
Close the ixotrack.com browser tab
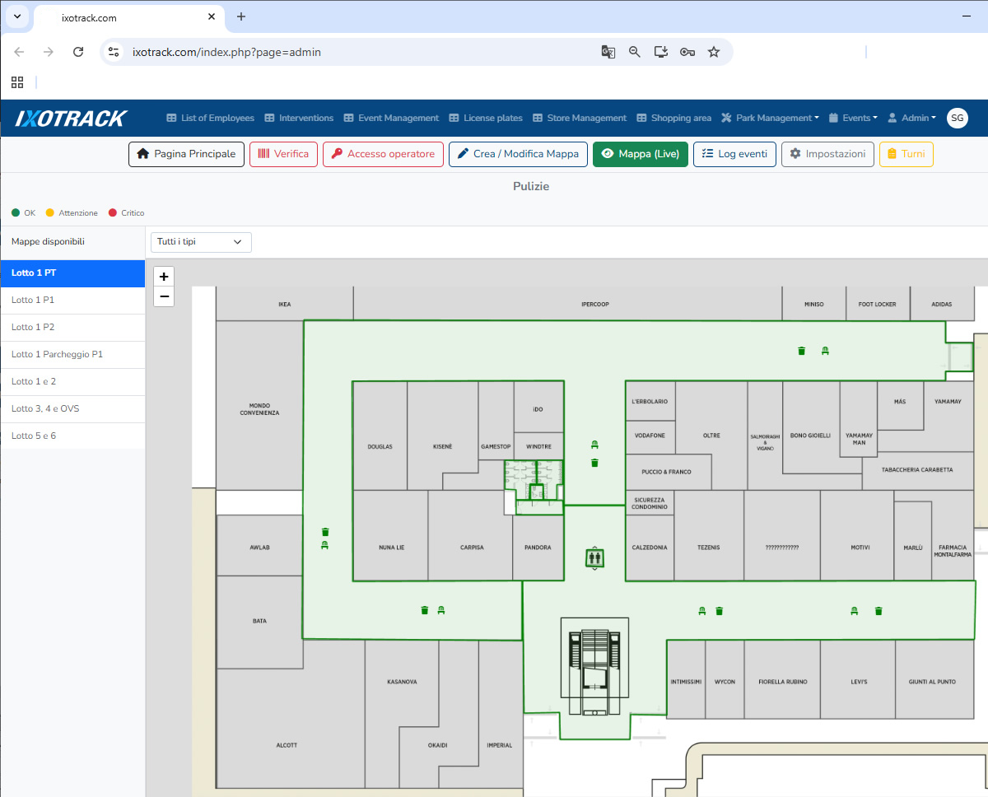pos(212,16)
